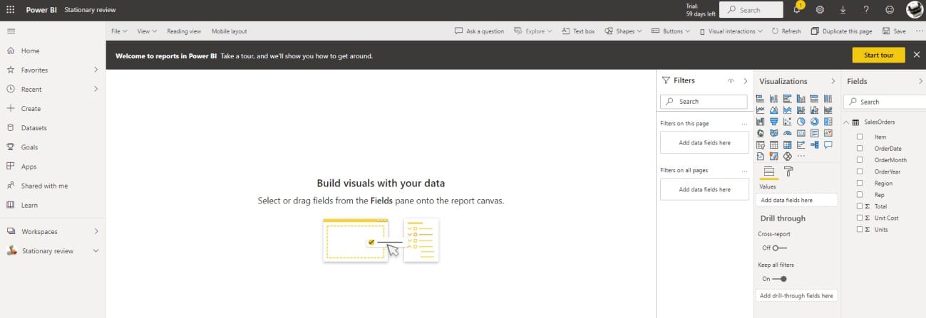Expand the Workspaces flyout
The width and height of the screenshot is (926, 318).
tap(96, 231)
